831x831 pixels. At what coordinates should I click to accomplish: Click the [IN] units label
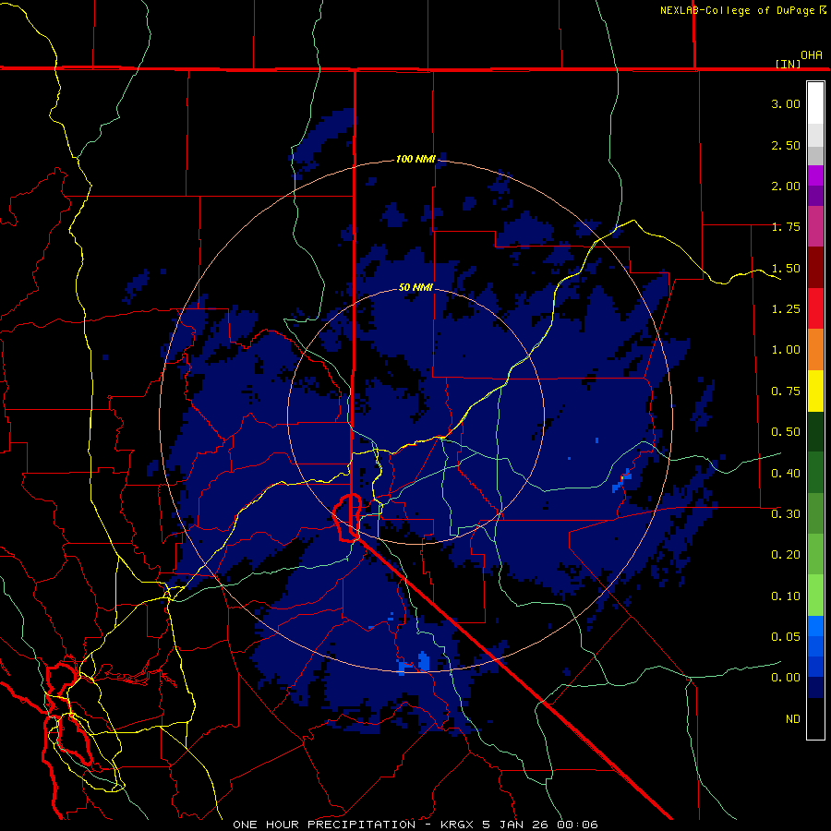788,64
